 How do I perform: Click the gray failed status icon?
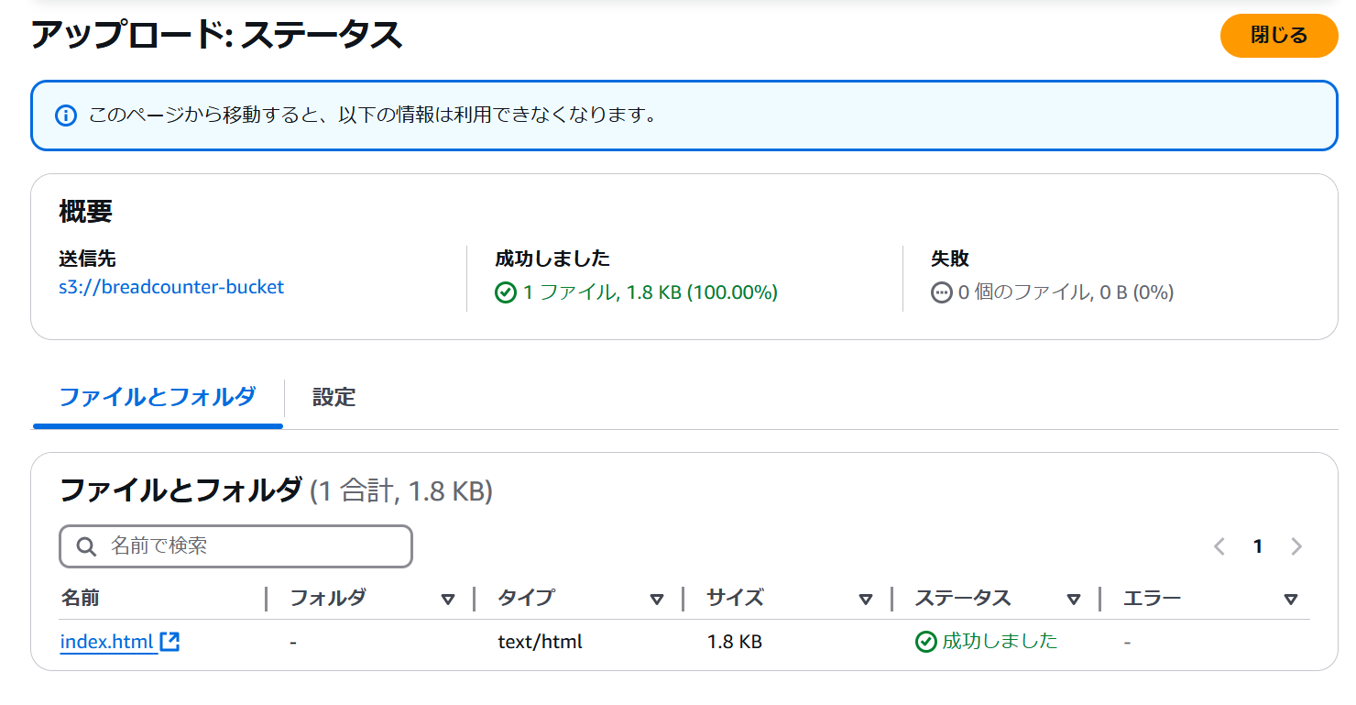[942, 292]
